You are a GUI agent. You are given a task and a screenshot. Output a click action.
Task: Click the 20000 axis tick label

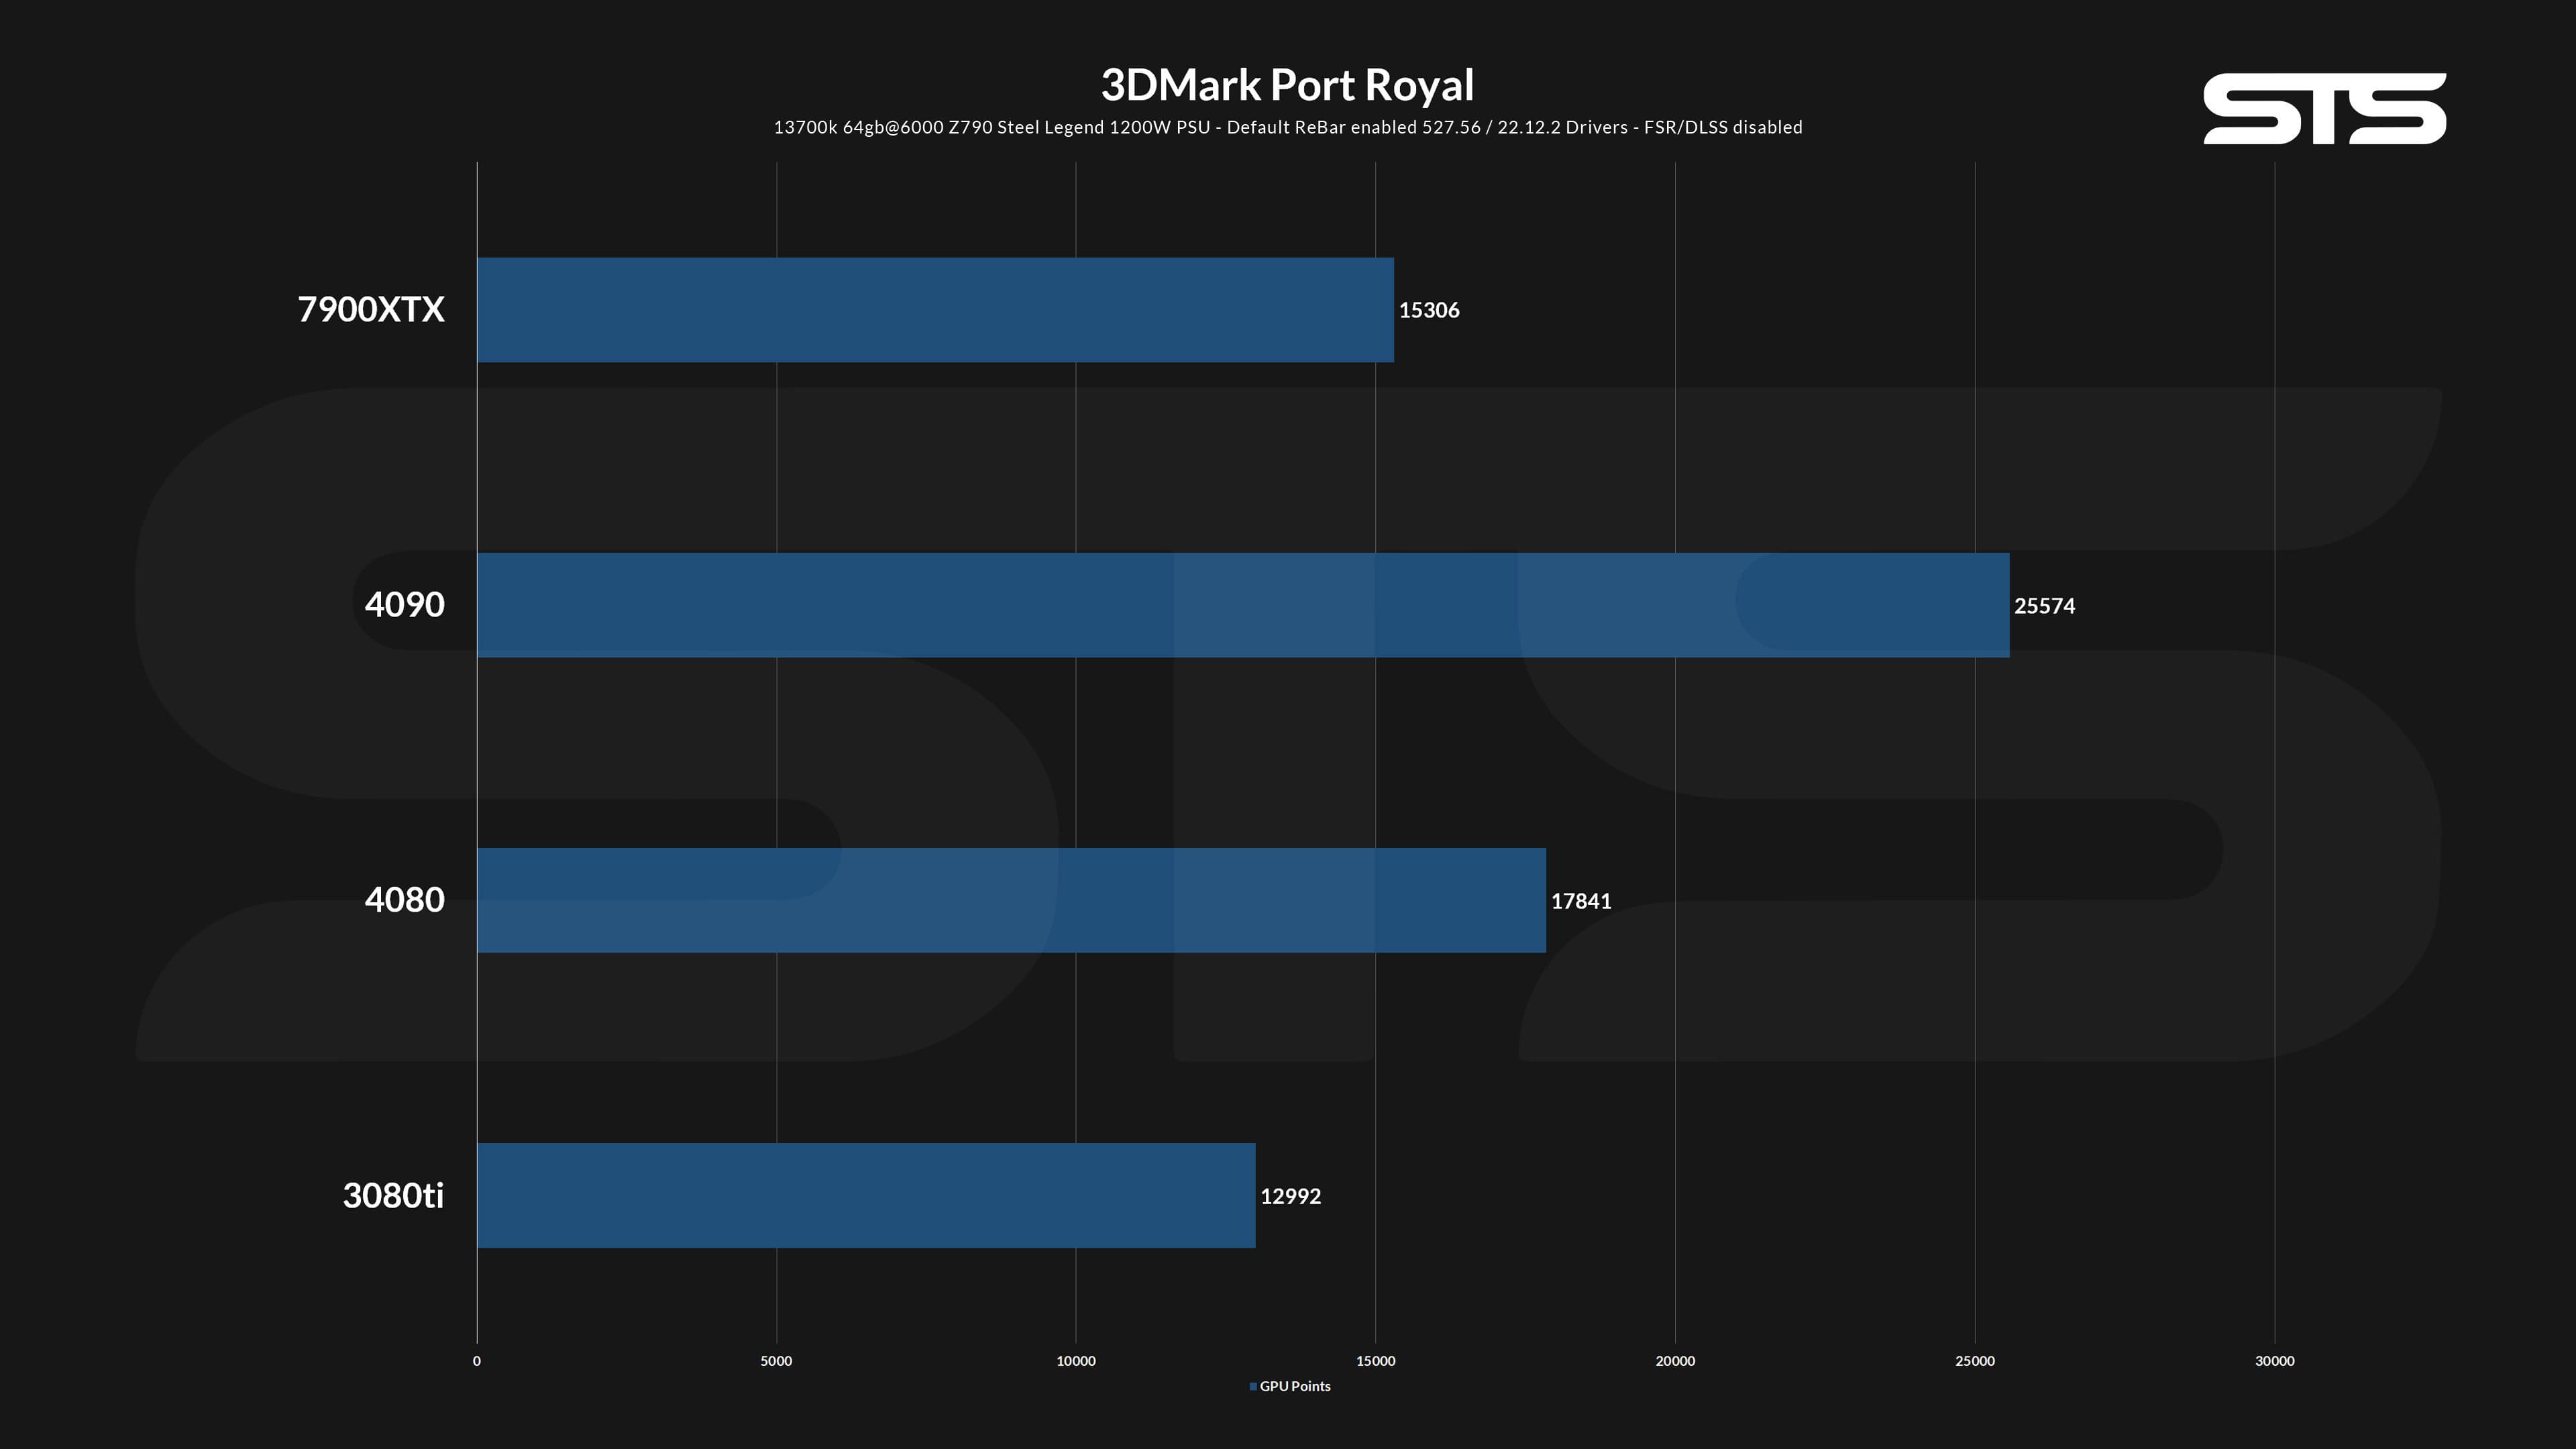(1675, 1361)
